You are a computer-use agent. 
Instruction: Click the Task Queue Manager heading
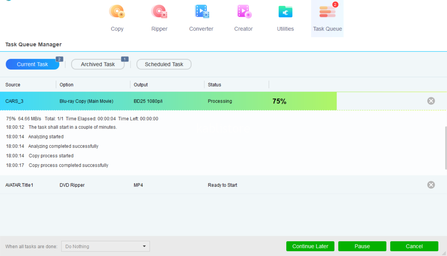tap(33, 44)
